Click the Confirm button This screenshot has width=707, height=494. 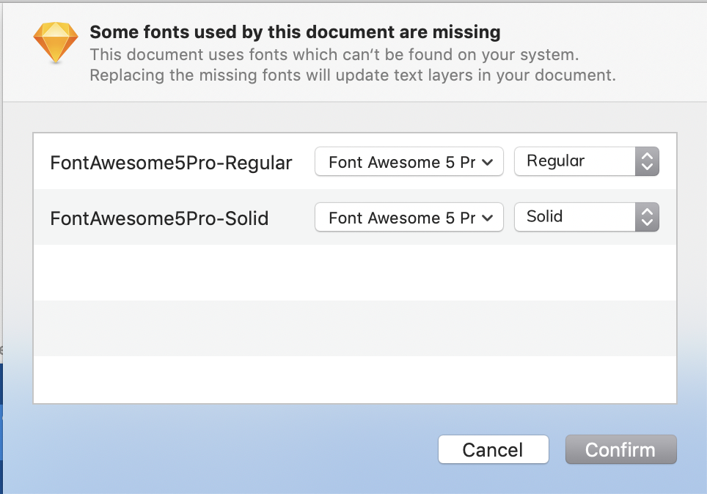(x=621, y=449)
